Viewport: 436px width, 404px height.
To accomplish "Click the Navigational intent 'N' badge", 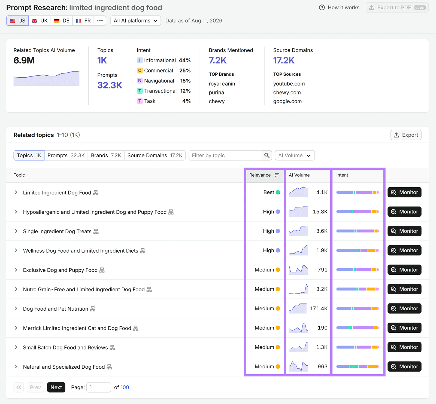I will pos(140,81).
